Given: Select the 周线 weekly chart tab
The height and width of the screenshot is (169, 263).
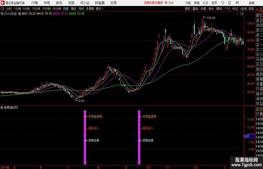Looking at the screenshot, I should (73, 9).
